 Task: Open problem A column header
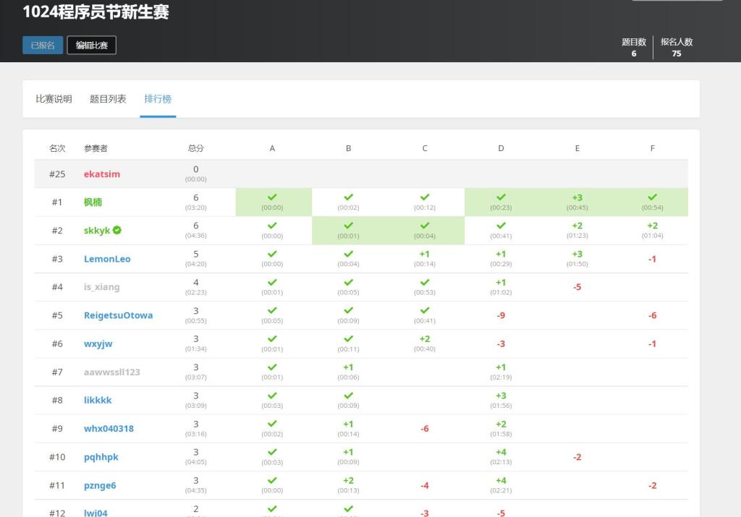[x=272, y=148]
